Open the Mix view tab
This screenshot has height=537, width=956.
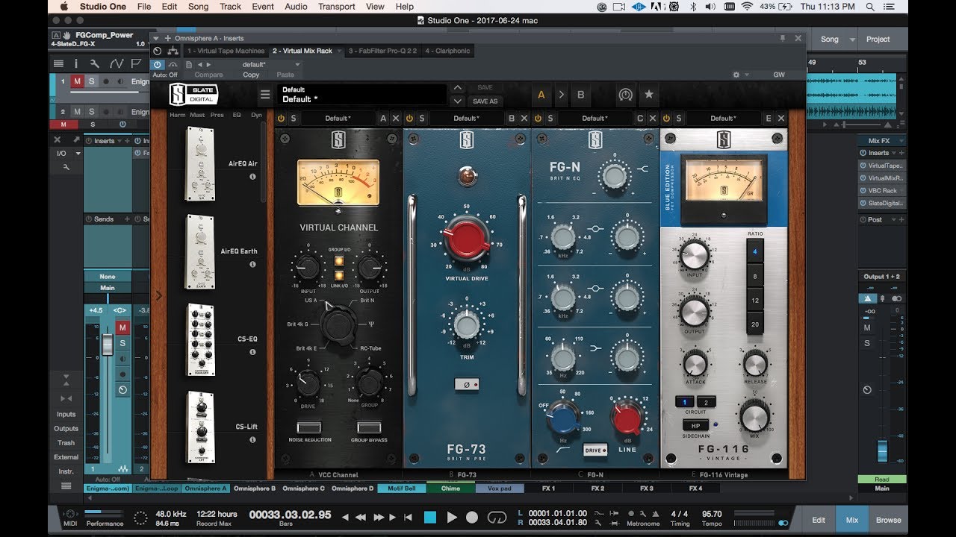tap(852, 520)
